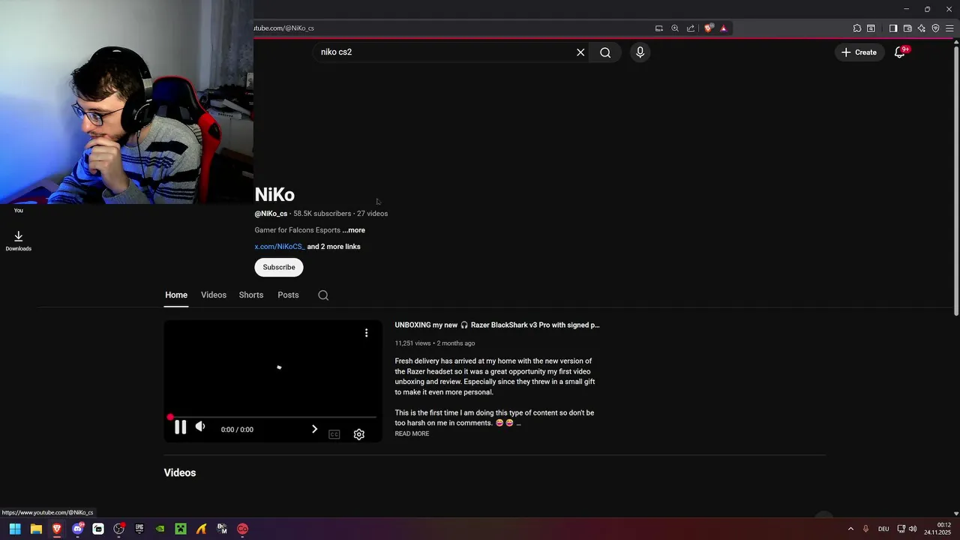Expand video description with READ MORE
The image size is (960, 540).
click(x=412, y=434)
